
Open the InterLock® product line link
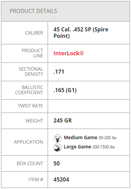coord(69,53)
